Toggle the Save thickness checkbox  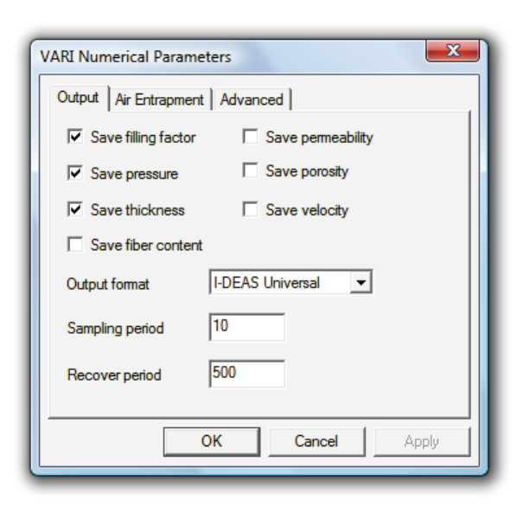(x=74, y=209)
